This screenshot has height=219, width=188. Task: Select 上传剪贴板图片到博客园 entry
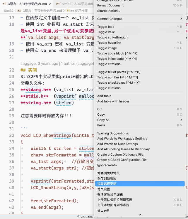coord(140,200)
